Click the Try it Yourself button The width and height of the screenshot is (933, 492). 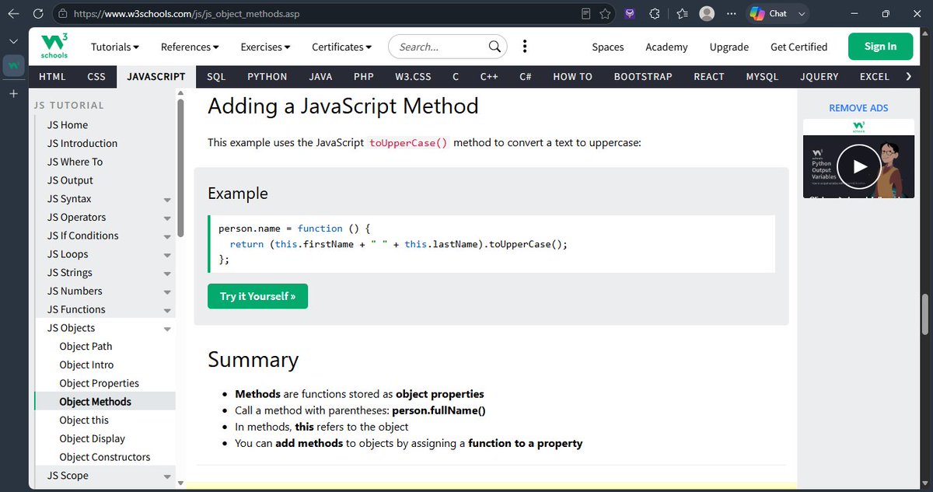[257, 296]
